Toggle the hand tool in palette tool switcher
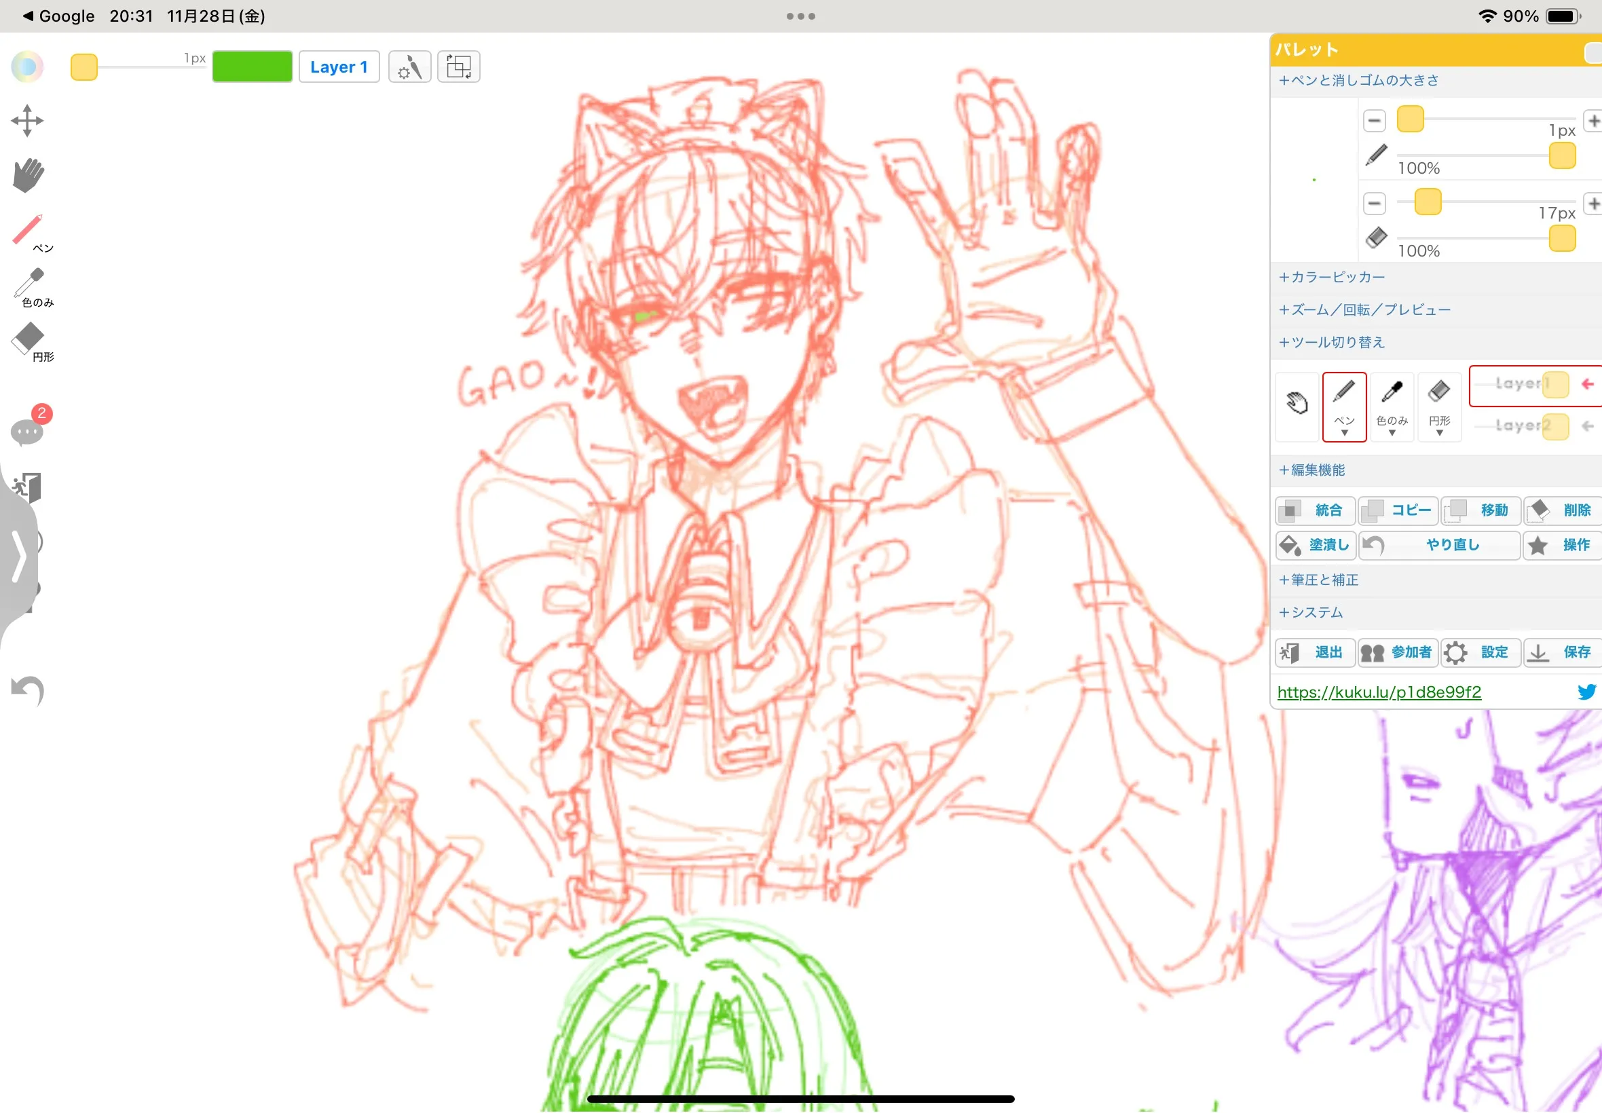The height and width of the screenshot is (1113, 1602). [1297, 404]
